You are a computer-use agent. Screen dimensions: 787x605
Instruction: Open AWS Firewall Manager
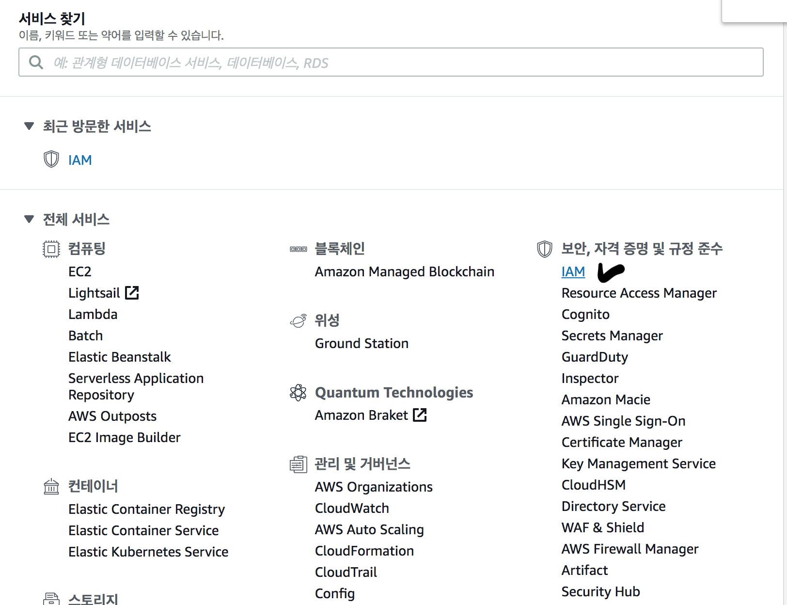[x=630, y=549]
